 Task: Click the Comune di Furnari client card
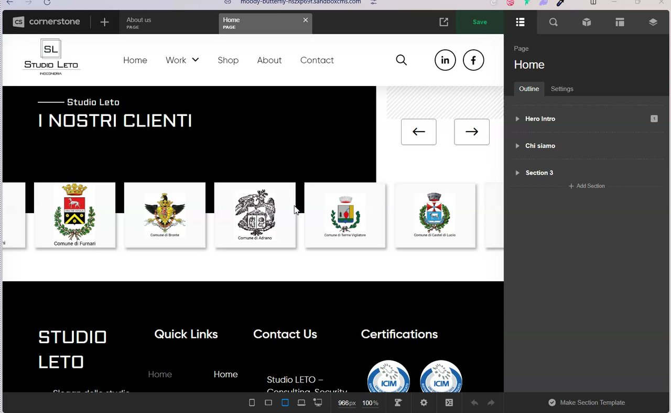click(x=74, y=215)
